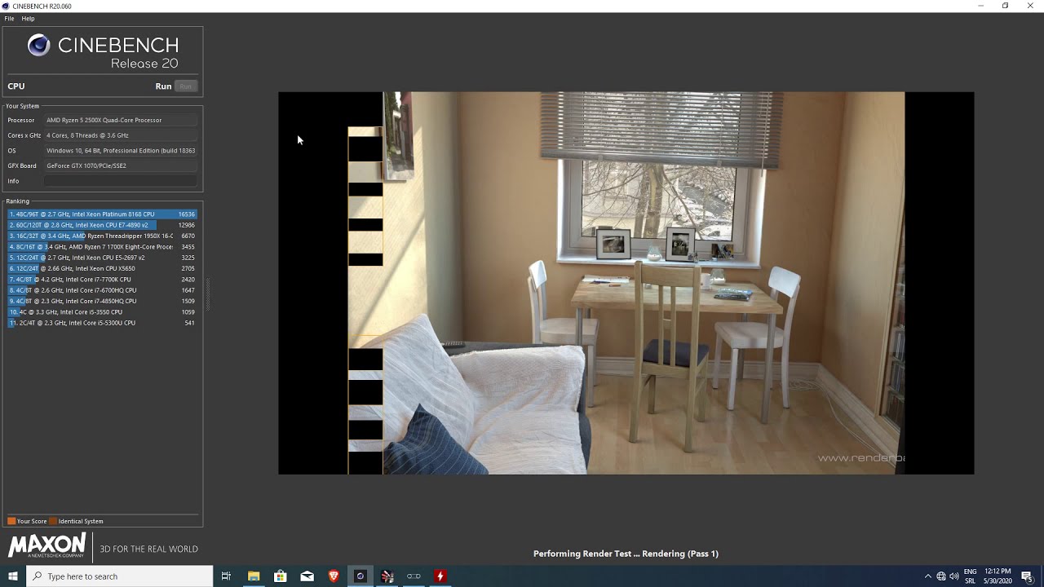The width and height of the screenshot is (1044, 587).
Task: Select the OS Windows 10 value field
Action: pyautogui.click(x=121, y=151)
